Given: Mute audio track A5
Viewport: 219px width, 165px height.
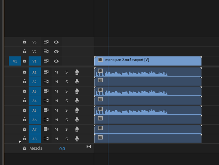Looking at the screenshot, I should point(56,111).
